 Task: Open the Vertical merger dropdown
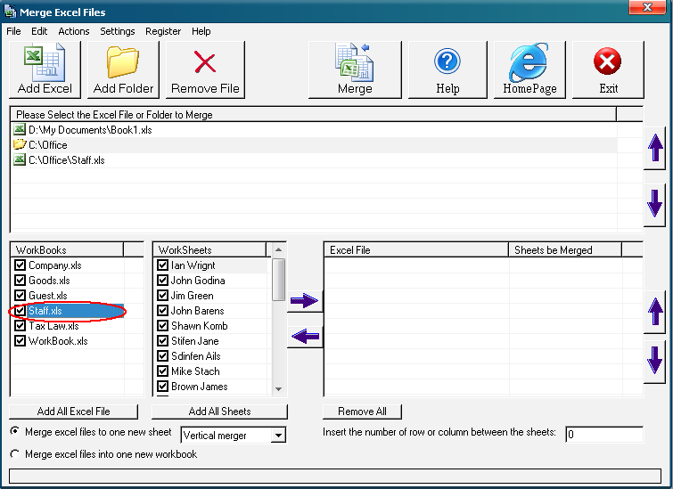pyautogui.click(x=279, y=436)
